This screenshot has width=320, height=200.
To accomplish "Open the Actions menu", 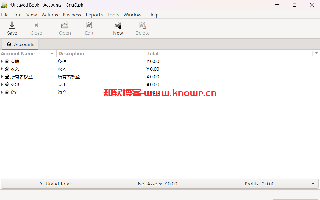I will click(50, 15).
